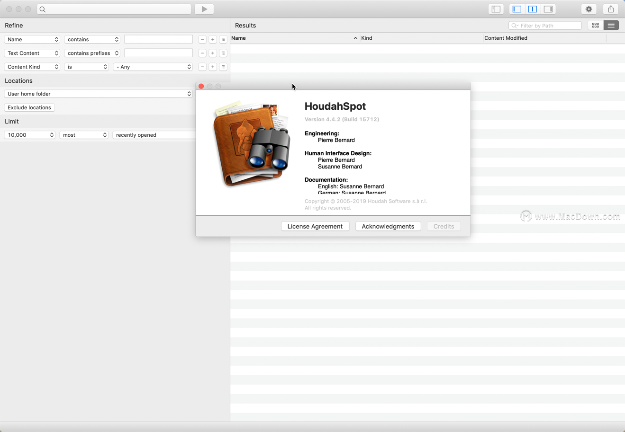
Task: Remove the Text Content criterion
Action: click(x=202, y=53)
